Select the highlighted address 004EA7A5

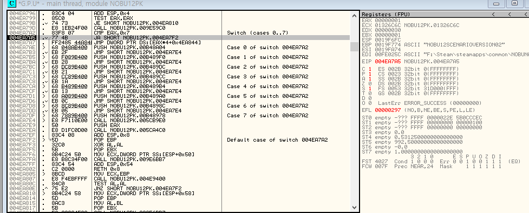[x=22, y=38]
